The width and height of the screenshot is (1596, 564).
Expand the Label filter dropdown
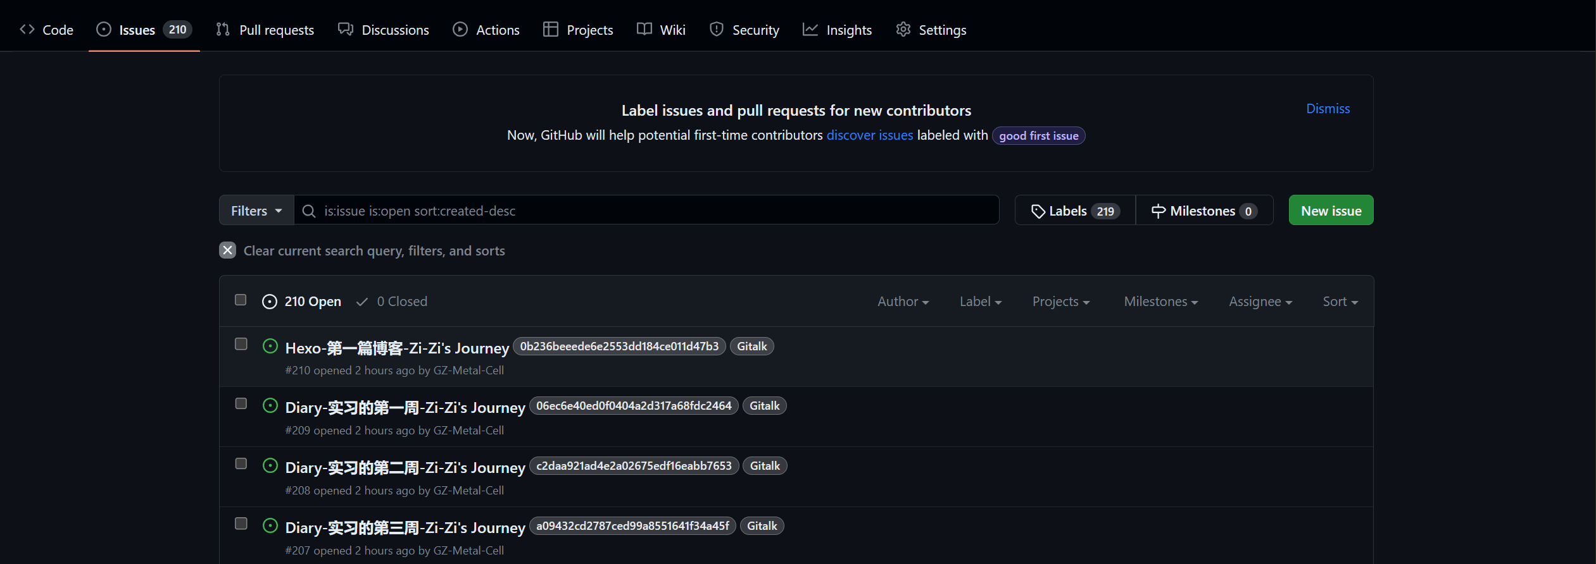click(981, 302)
